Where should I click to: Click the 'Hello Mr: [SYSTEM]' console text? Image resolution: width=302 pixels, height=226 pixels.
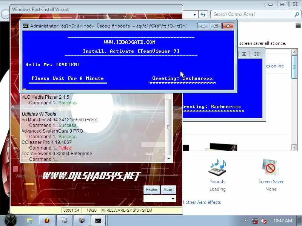point(52,64)
